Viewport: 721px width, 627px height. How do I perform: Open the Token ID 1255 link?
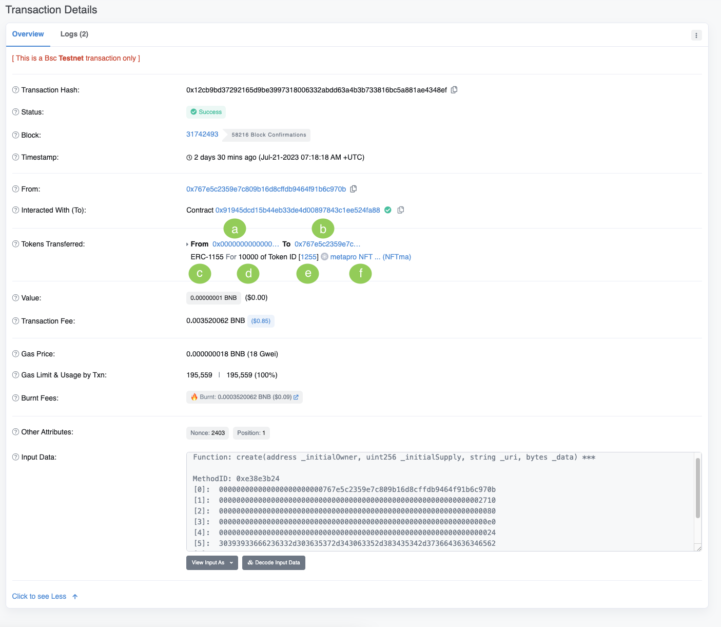308,257
